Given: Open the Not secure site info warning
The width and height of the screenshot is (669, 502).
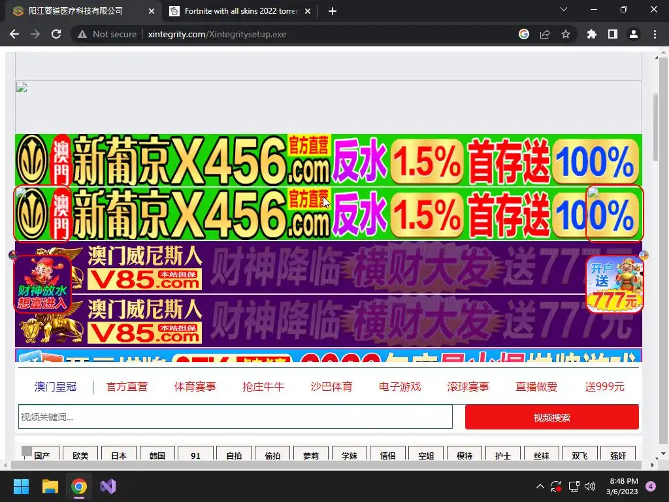Looking at the screenshot, I should [x=107, y=34].
